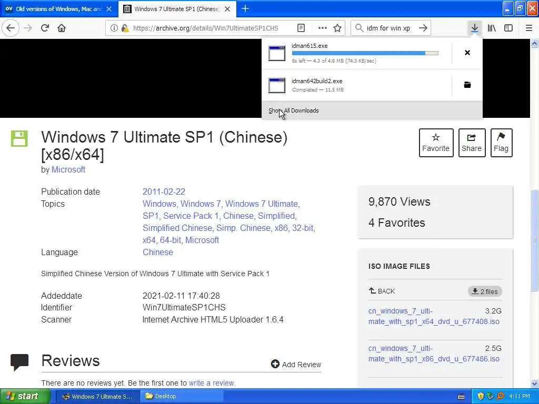
Task: Share this archive item
Action: click(x=472, y=143)
